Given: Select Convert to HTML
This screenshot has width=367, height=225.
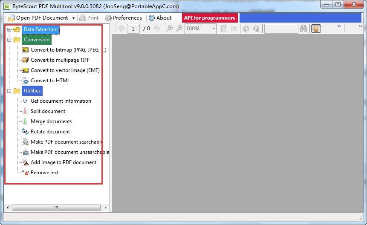Looking at the screenshot, I should 50,81.
